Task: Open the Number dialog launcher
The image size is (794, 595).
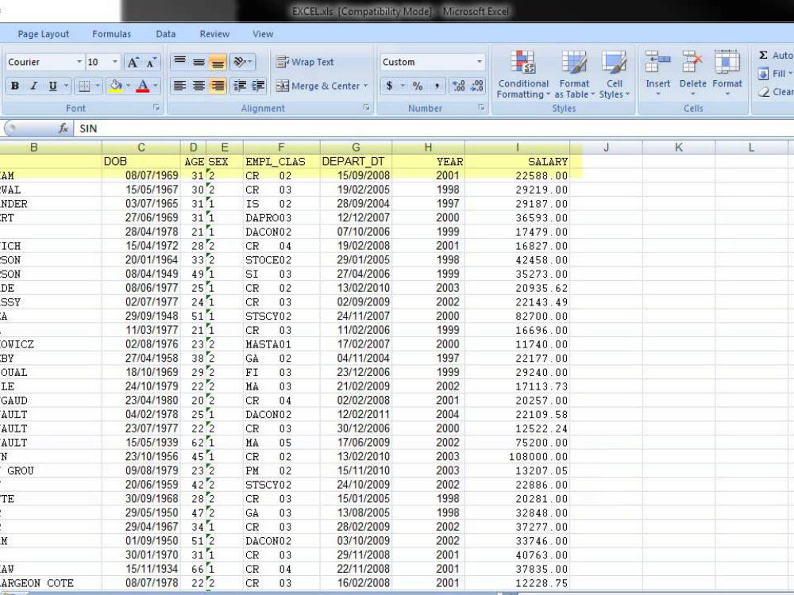Action: pos(481,108)
